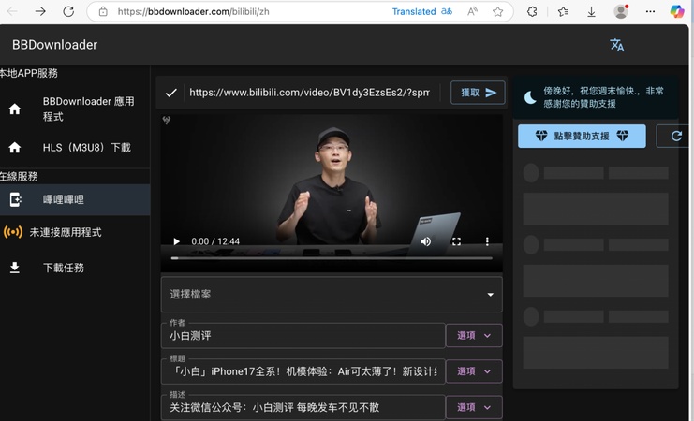Go to the next page with forward arrow
This screenshot has width=694, height=421.
(40, 11)
